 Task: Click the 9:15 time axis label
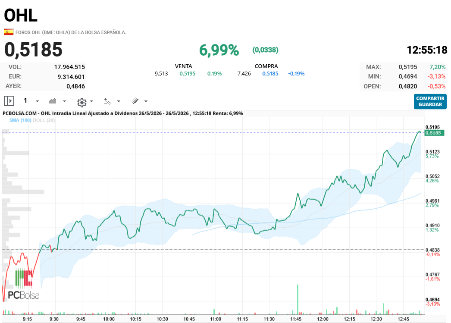pos(27,319)
